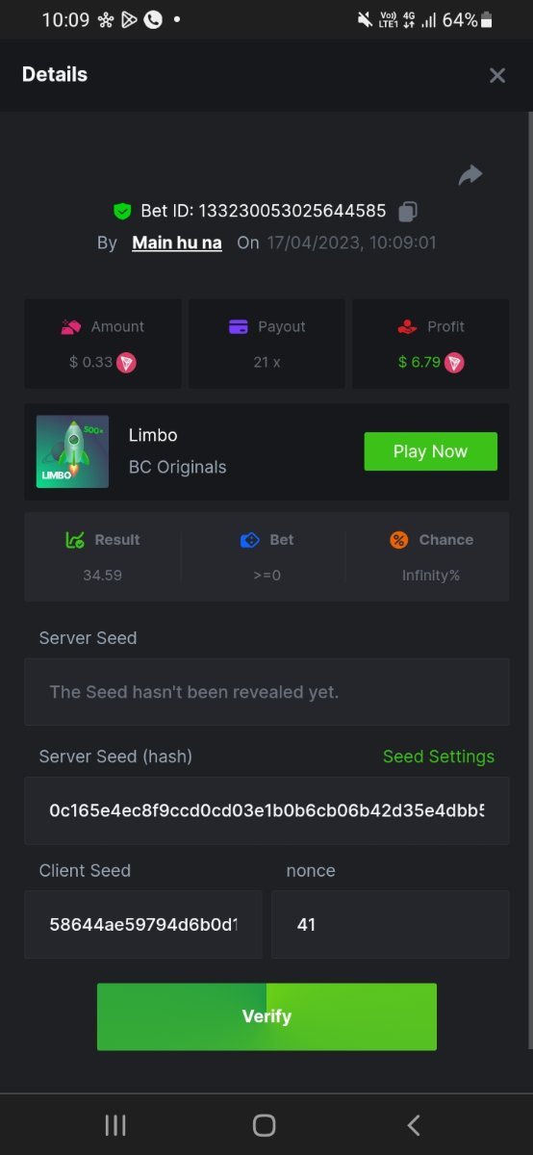Tap the orange Chance percent icon
Screen dimensions: 533x1155
[x=399, y=540]
